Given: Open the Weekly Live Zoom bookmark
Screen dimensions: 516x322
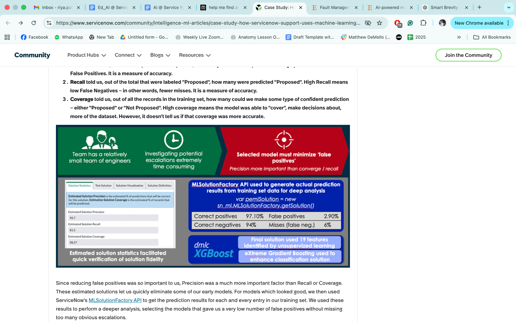Looking at the screenshot, I should (199, 37).
